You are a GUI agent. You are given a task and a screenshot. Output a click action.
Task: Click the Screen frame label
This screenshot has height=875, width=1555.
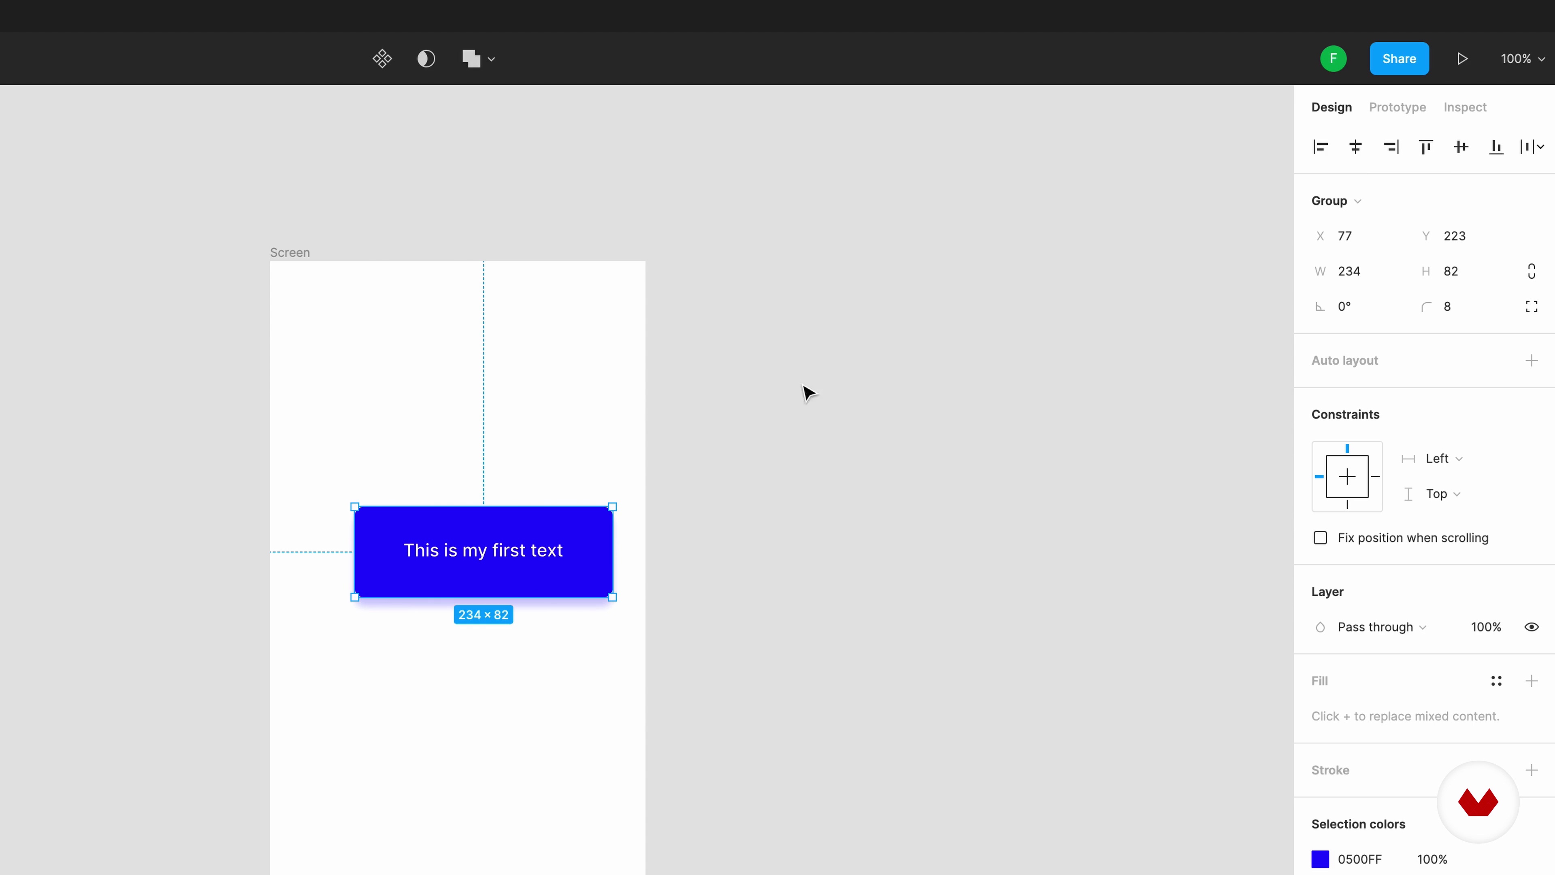(290, 252)
